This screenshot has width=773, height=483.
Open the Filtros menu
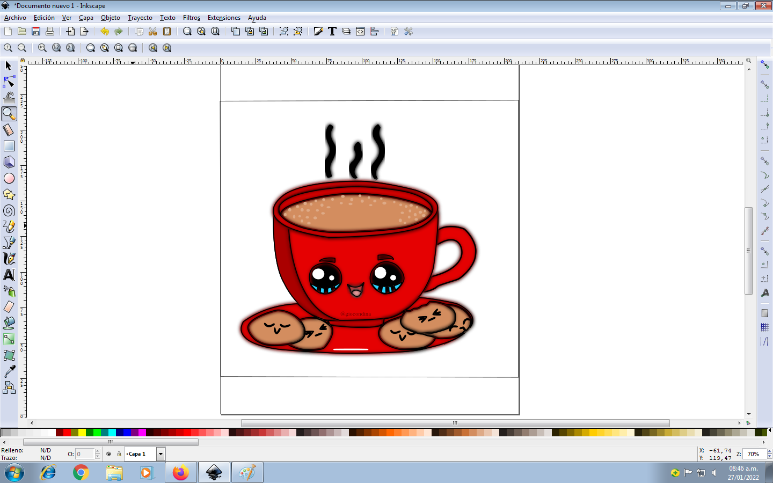pos(192,18)
